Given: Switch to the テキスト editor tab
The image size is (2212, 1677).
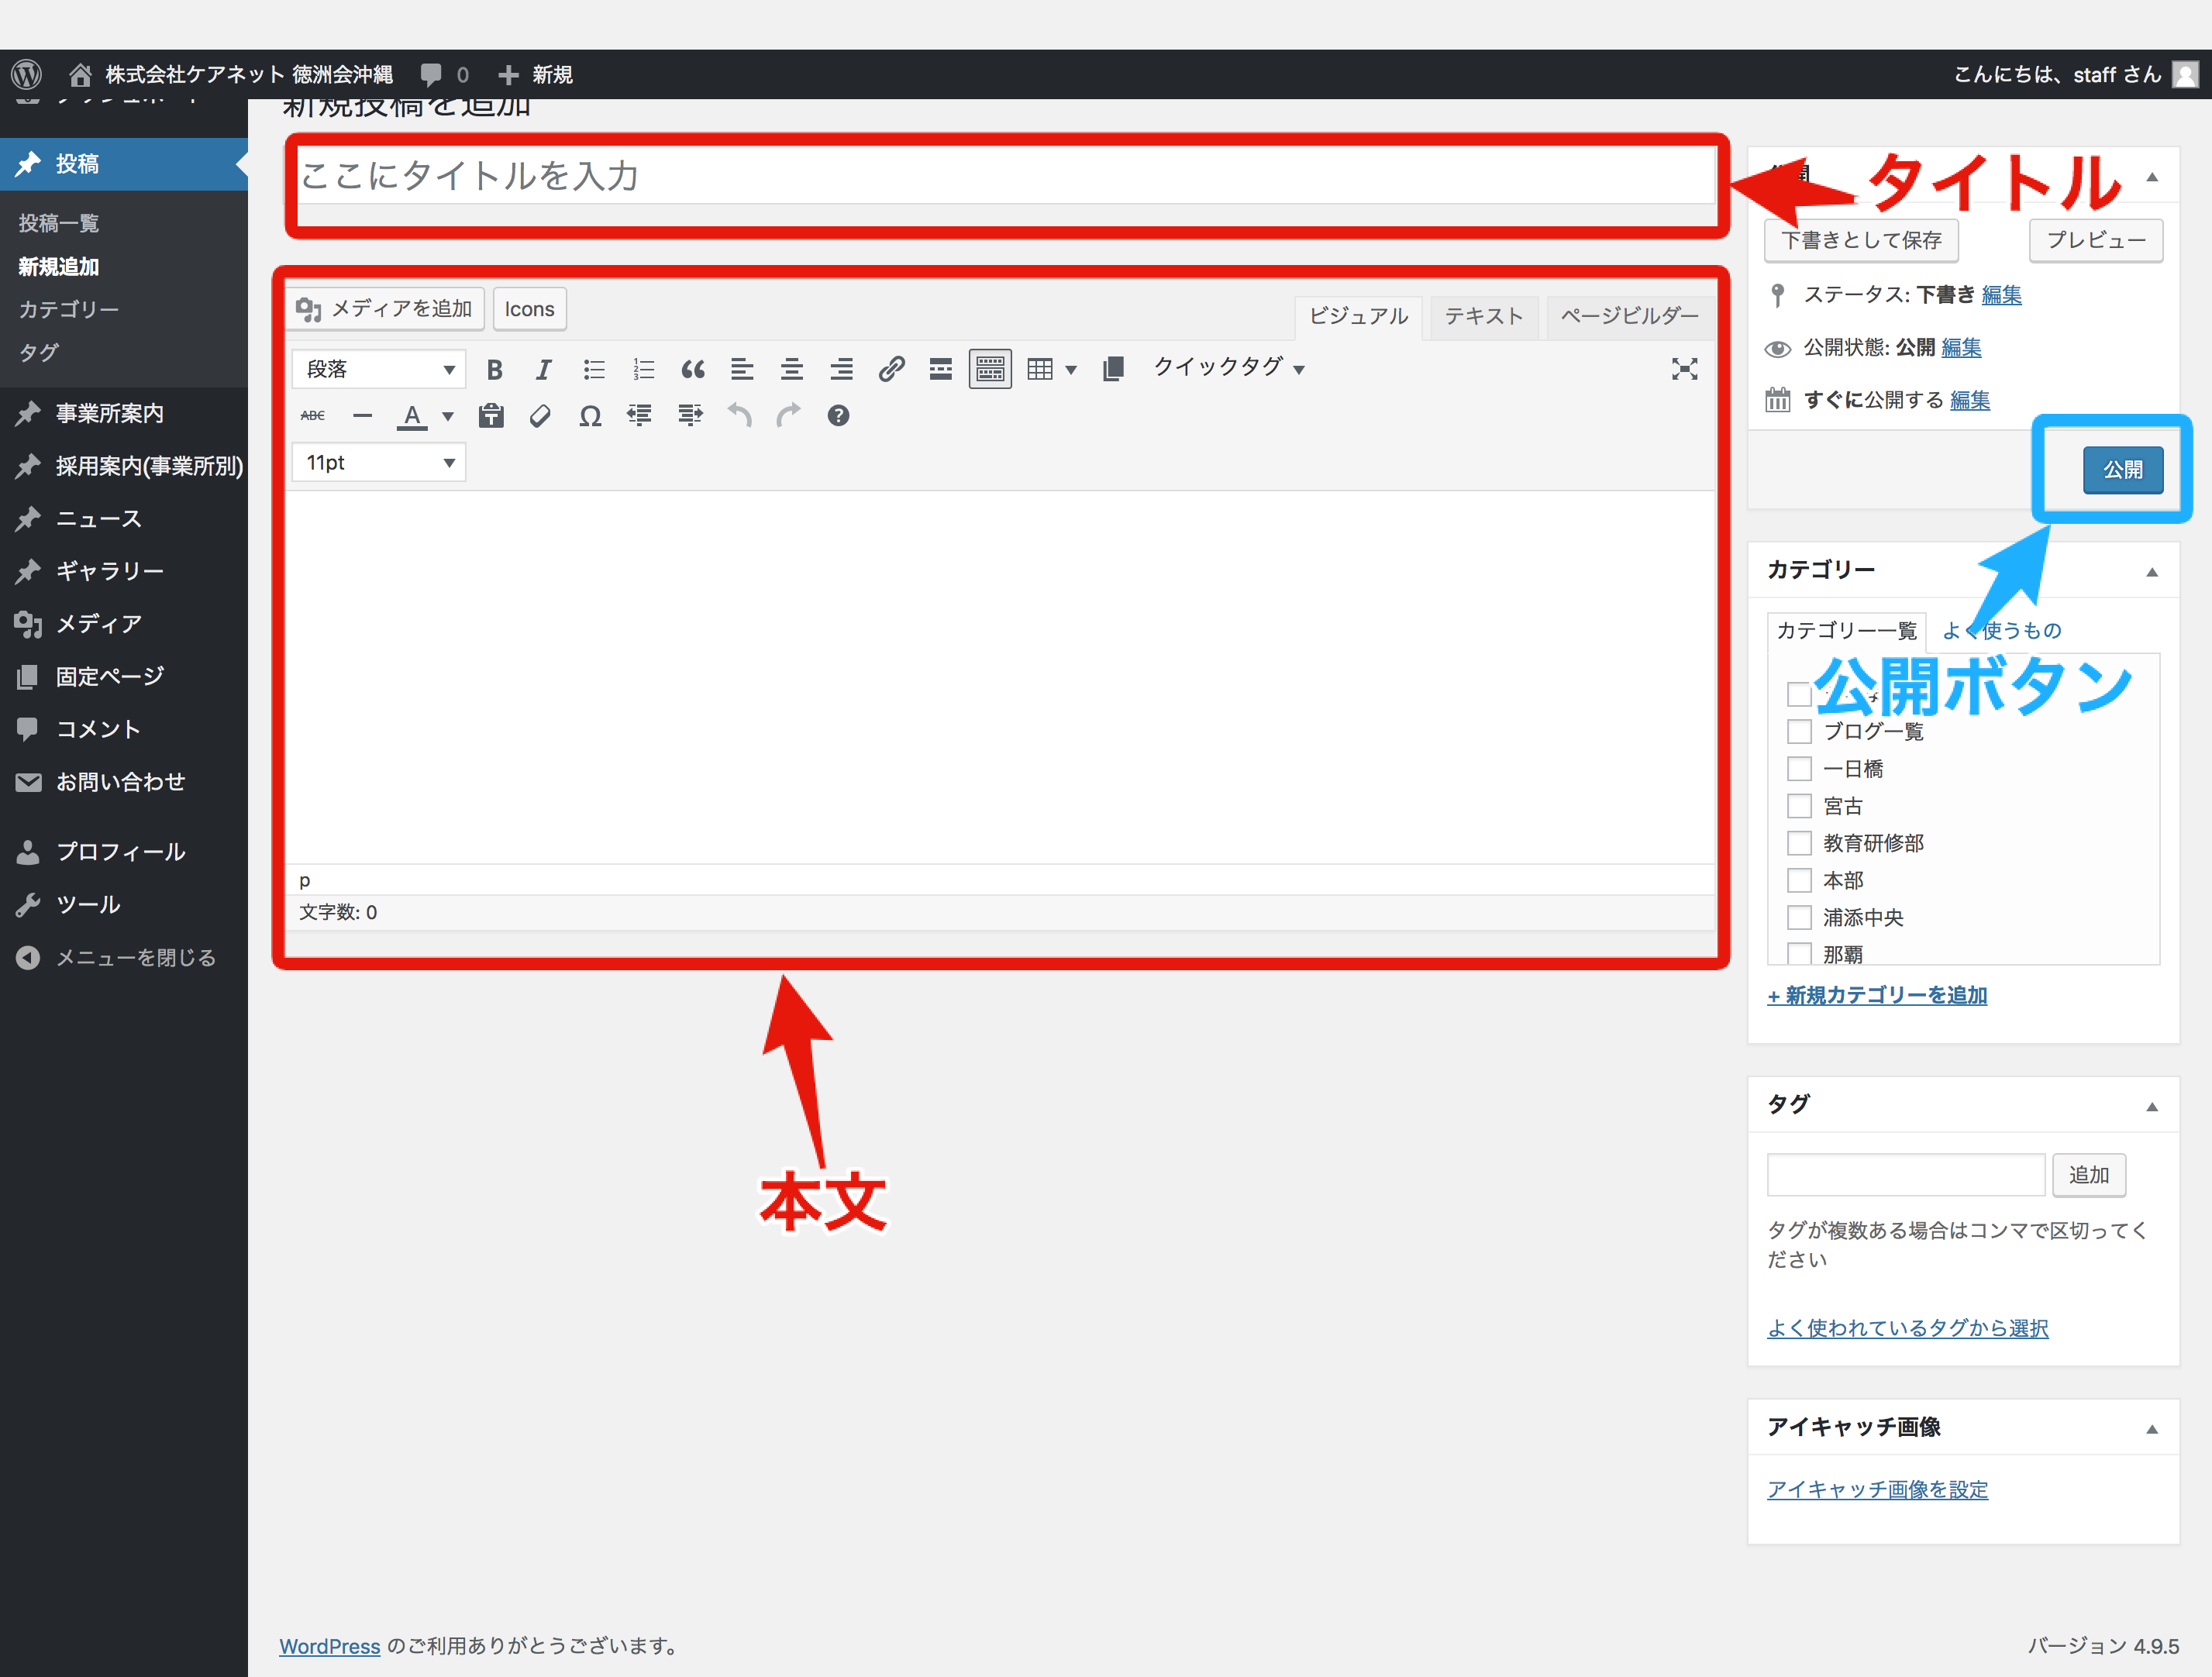Looking at the screenshot, I should coord(1483,316).
